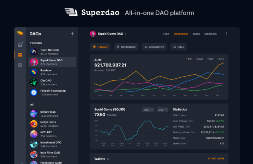Image resolution: width=253 pixels, height=164 pixels.
Task: Click the CityDAO avatar icon
Action: [x=34, y=82]
